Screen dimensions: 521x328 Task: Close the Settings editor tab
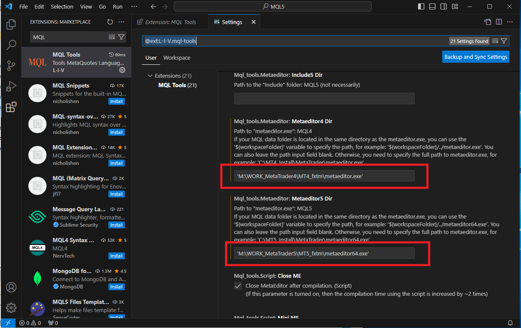coord(253,22)
